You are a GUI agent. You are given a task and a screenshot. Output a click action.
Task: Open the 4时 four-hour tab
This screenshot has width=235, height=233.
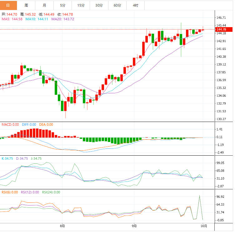[135, 5]
